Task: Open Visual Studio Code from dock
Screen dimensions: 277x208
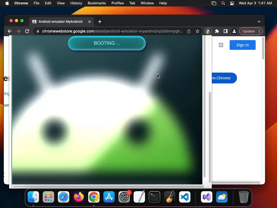Action: [x=185, y=197]
